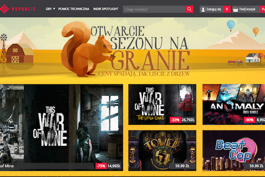Expand the GRY dropdown menu
Viewport: 265px width, 177px height.
50,9
